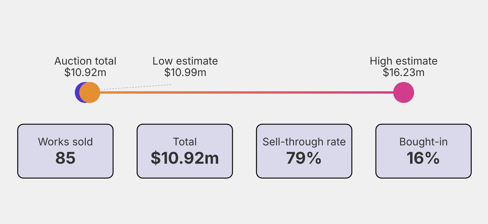Select the $10.99m low estimate value
Viewport: 488px width, 224px height.
(x=185, y=72)
